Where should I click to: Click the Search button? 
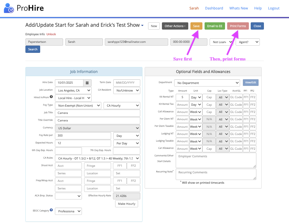[33, 49]
